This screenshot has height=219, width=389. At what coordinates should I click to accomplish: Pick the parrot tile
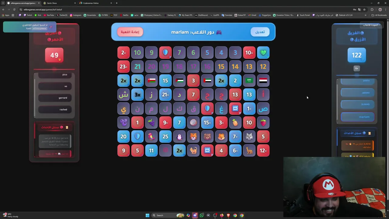[151, 137]
